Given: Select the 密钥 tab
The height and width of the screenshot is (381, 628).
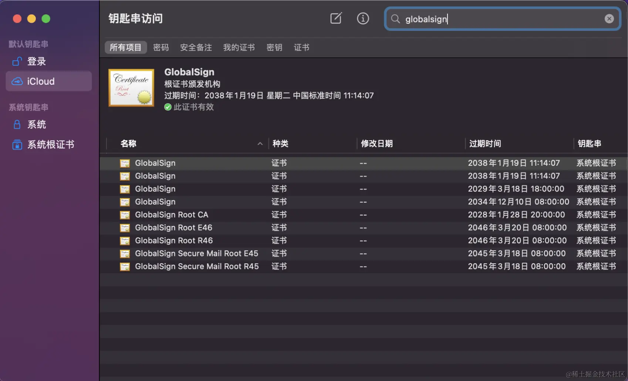Looking at the screenshot, I should coord(274,47).
